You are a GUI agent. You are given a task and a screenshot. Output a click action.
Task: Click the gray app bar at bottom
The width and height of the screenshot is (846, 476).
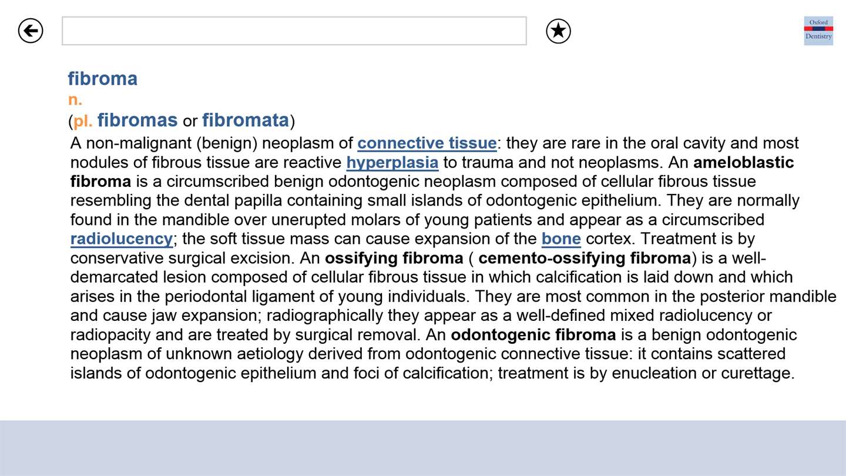423,448
